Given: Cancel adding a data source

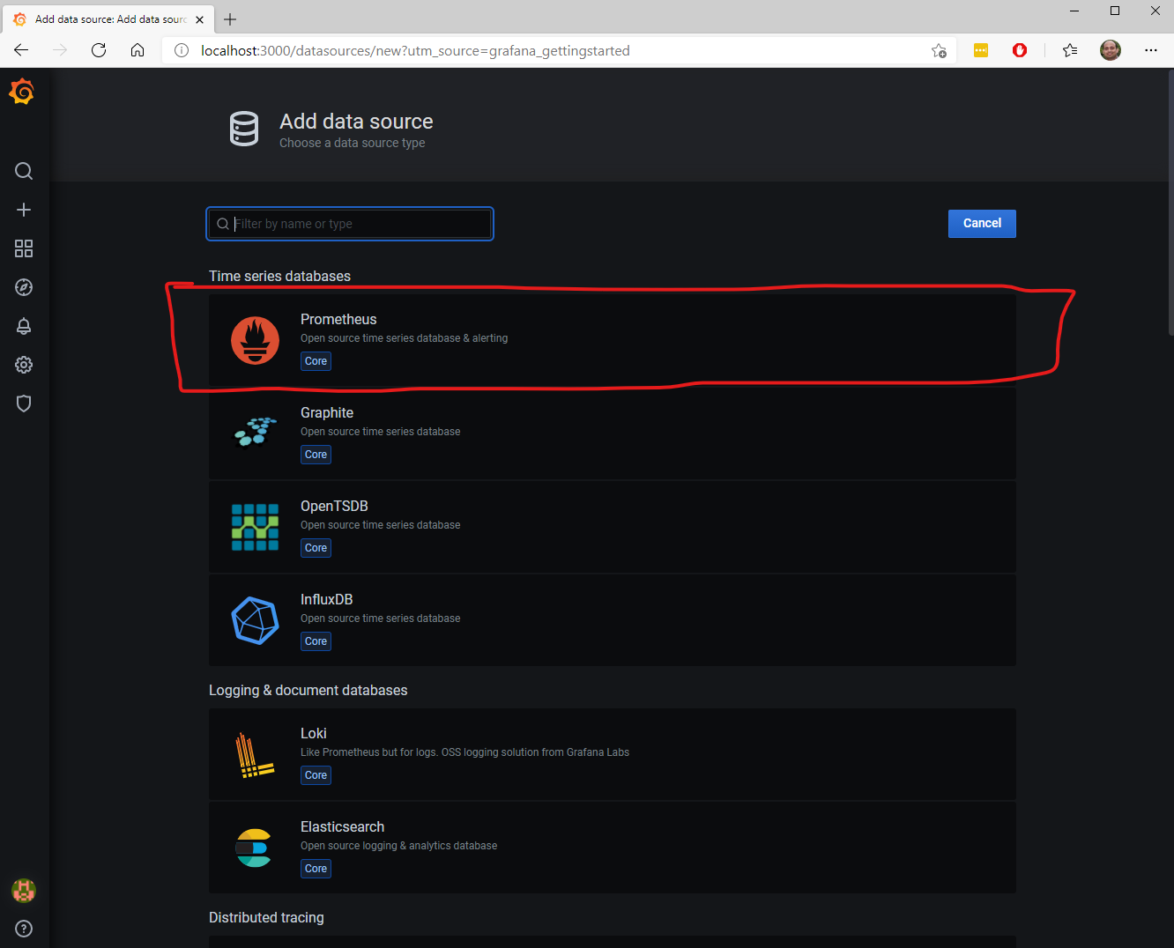Looking at the screenshot, I should coord(982,224).
